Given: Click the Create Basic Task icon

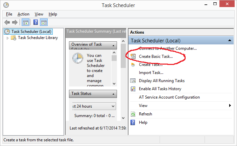Looking at the screenshot, I should pyautogui.click(x=133, y=57).
